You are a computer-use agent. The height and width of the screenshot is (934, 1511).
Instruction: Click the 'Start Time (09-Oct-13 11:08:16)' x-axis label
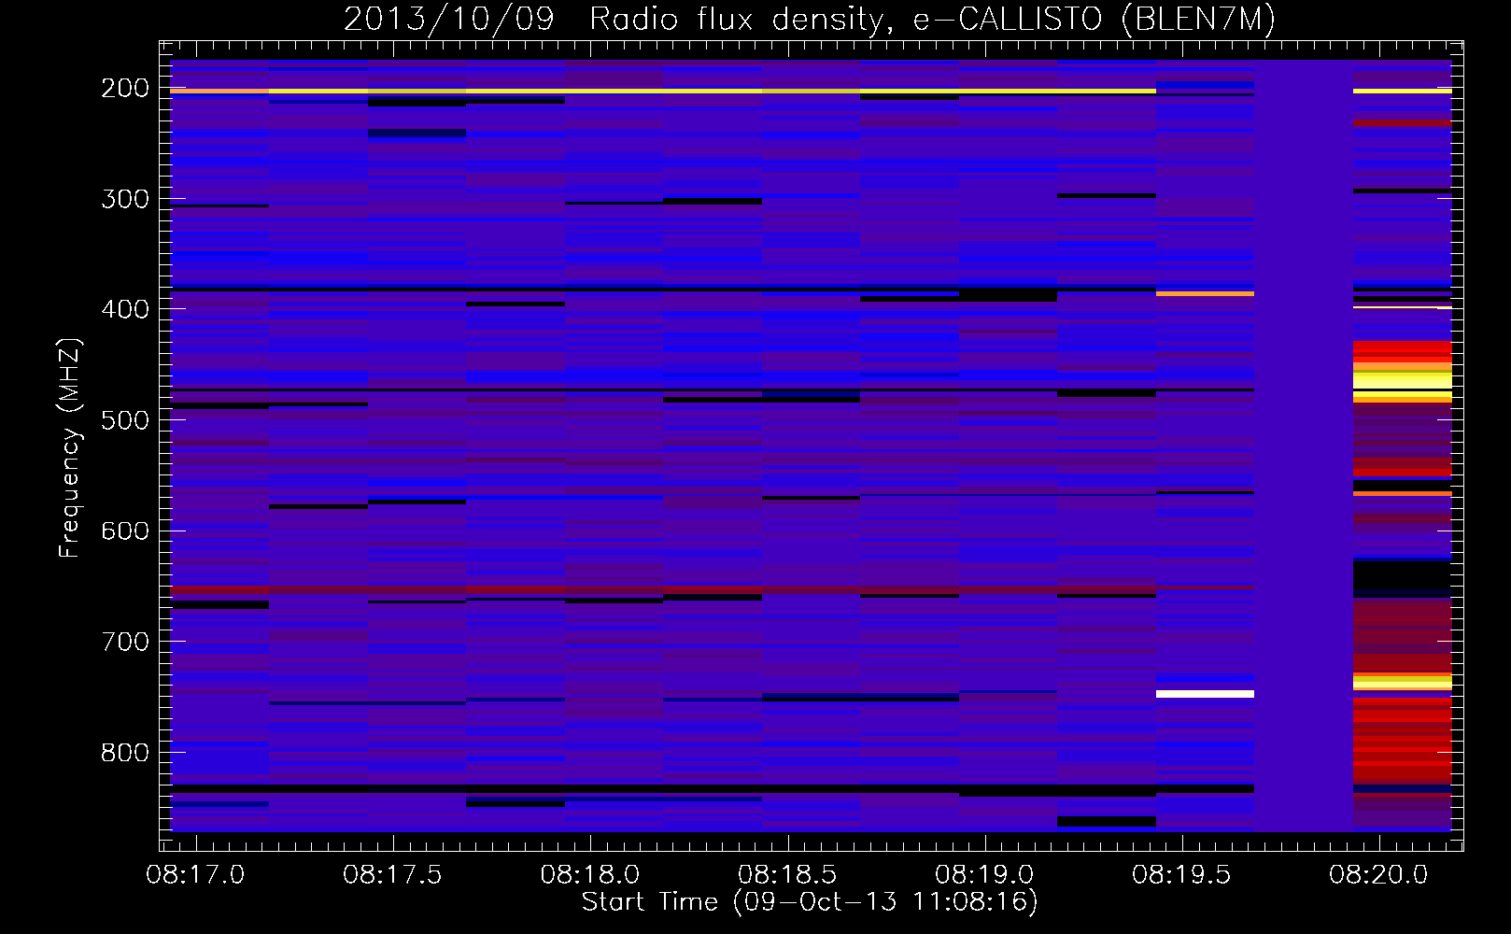click(810, 902)
